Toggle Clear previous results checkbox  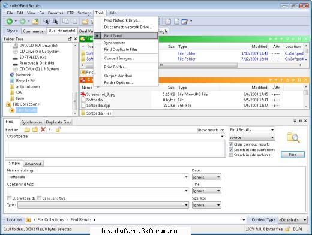pyautogui.click(x=230, y=144)
